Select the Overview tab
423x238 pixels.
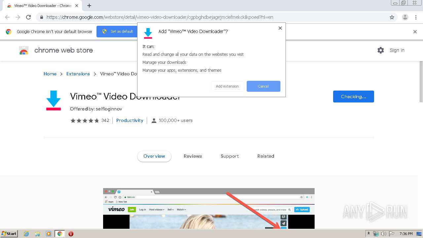[154, 156]
